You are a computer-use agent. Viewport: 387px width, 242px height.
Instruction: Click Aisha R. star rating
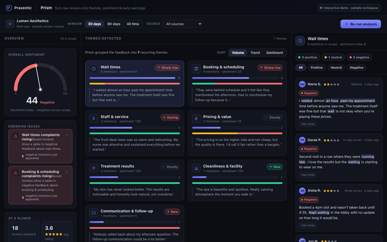tap(332, 191)
